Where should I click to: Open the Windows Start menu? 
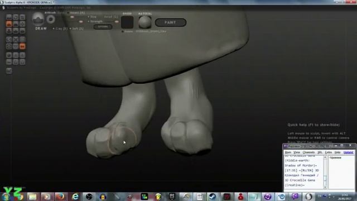6,197
